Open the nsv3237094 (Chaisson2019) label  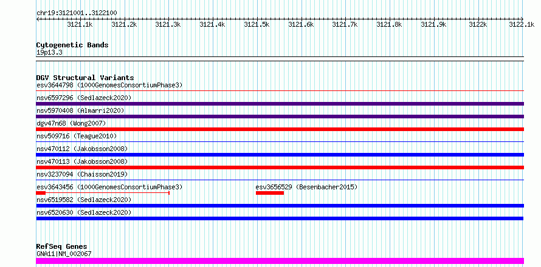[x=82, y=174]
